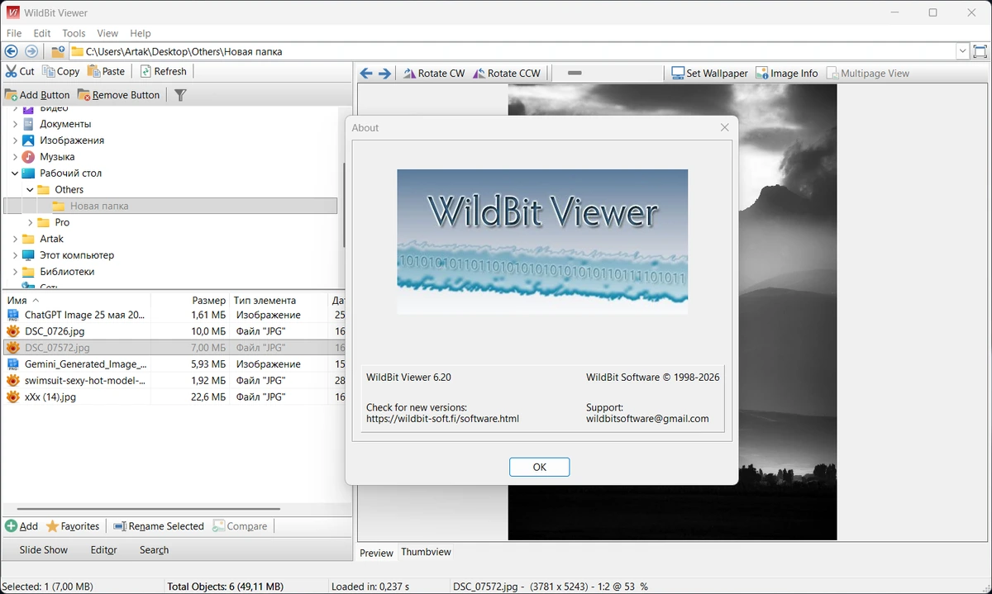Click the Compare button

(240, 526)
